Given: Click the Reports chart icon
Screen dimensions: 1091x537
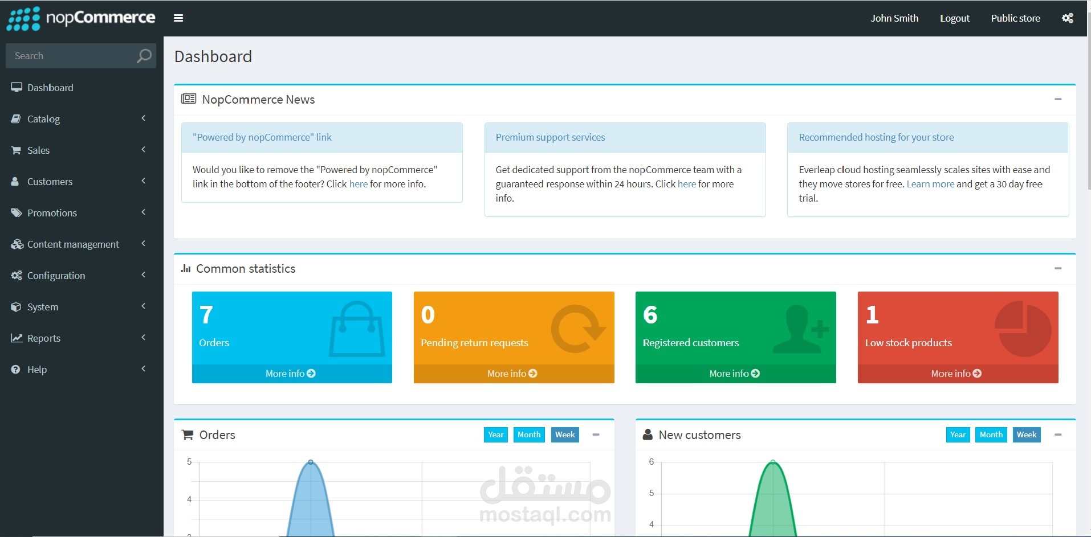Looking at the screenshot, I should click(x=17, y=338).
